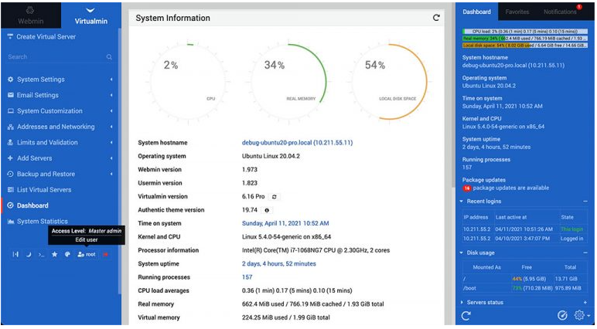Click the search magnifier icon

tap(109, 57)
